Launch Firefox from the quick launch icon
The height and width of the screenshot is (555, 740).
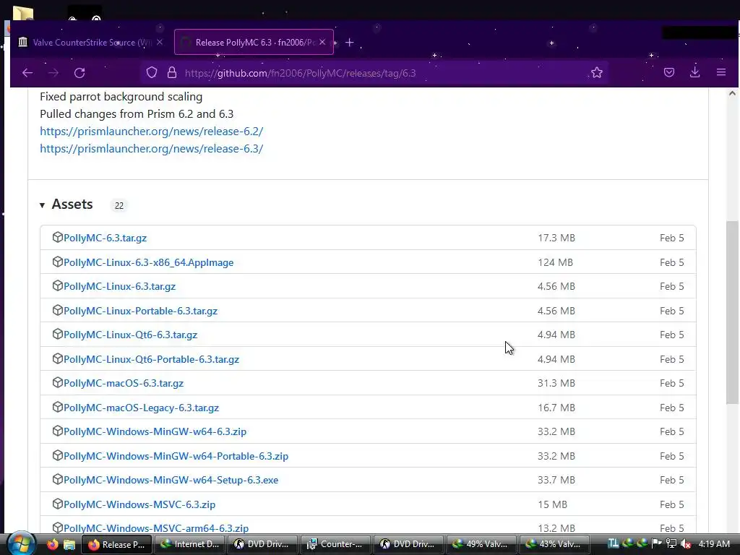(x=52, y=544)
